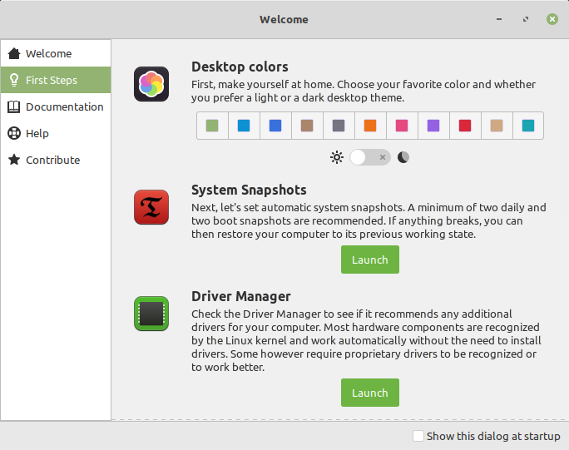This screenshot has height=450, width=569.
Task: Launch the System Snapshots tool
Action: point(369,260)
